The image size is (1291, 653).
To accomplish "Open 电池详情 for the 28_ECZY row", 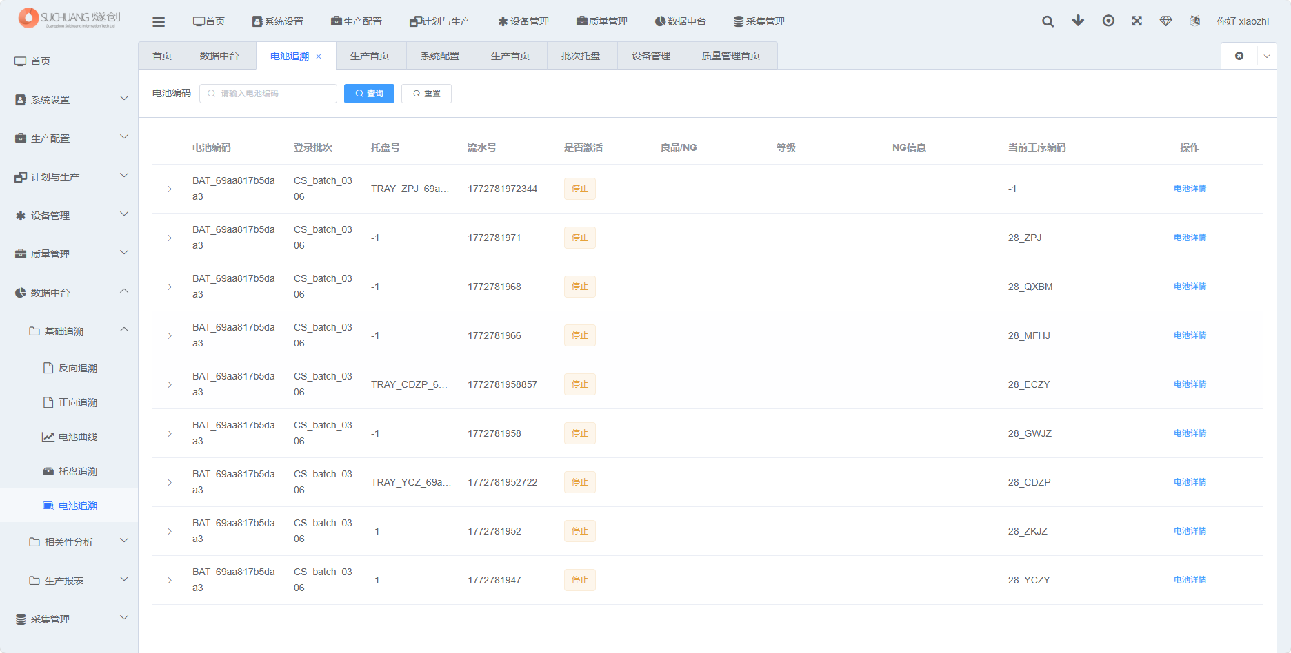I will (1190, 384).
